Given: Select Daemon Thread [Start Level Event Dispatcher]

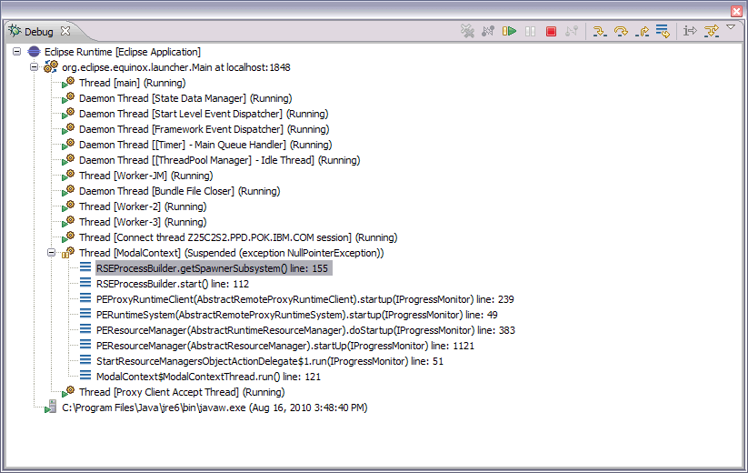Looking at the screenshot, I should (x=204, y=114).
